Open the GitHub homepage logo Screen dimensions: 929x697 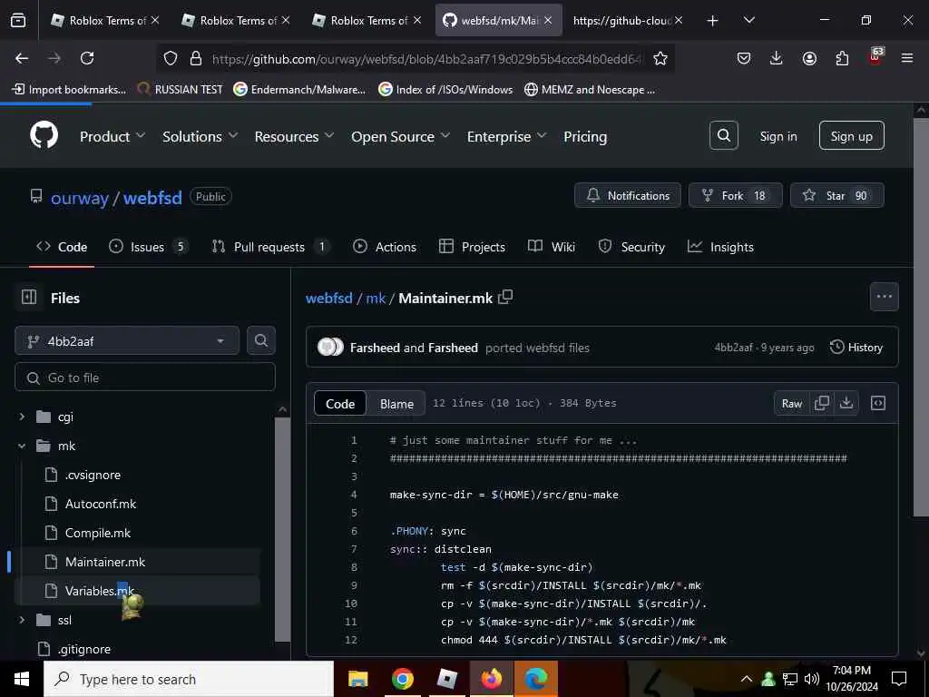pyautogui.click(x=44, y=136)
